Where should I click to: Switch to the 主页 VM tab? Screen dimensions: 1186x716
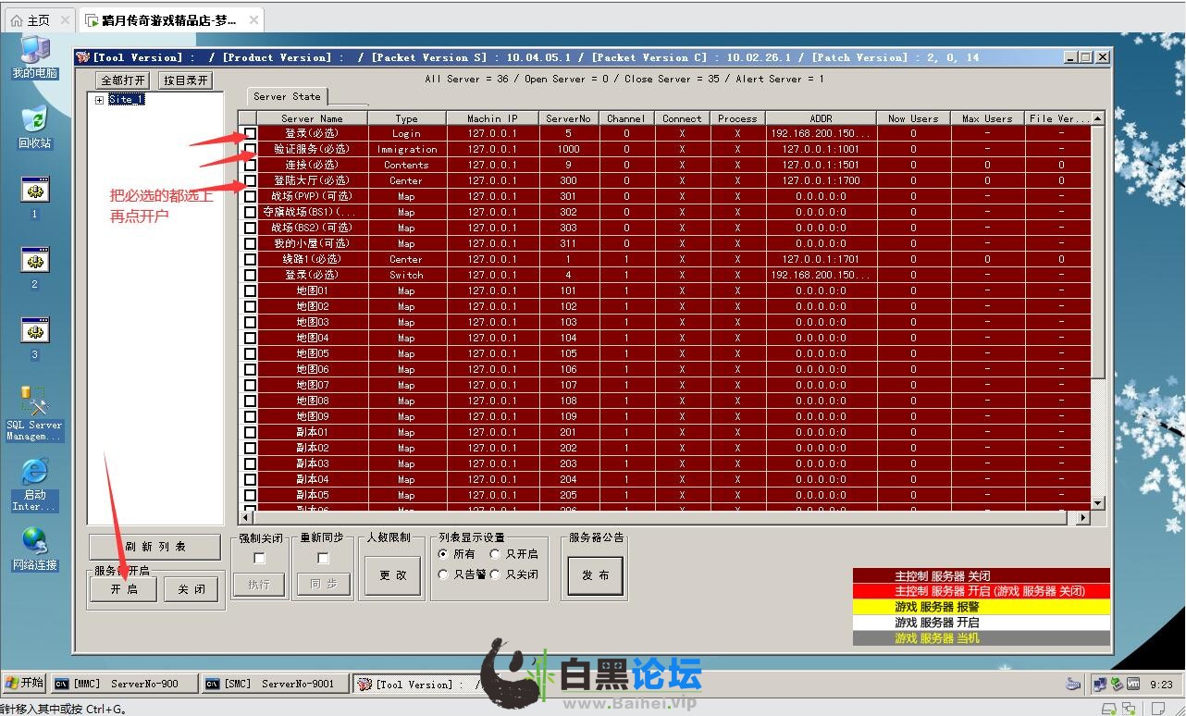(x=40, y=19)
